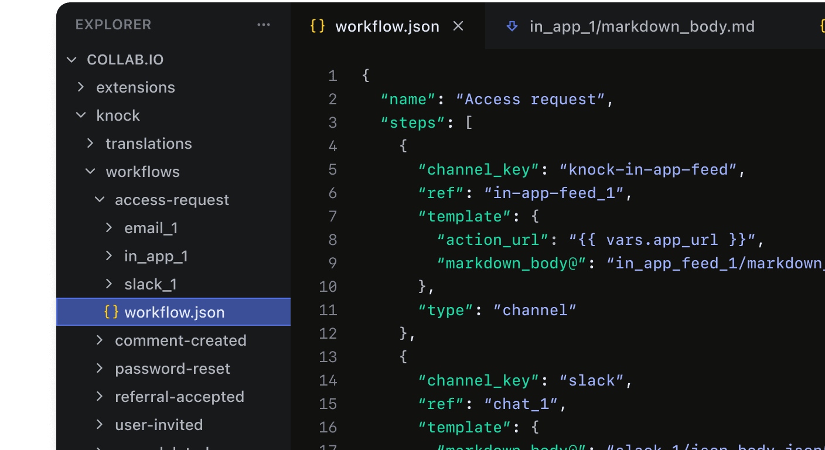Collapse the workflows folder
This screenshot has height=450, width=825.
click(90, 171)
